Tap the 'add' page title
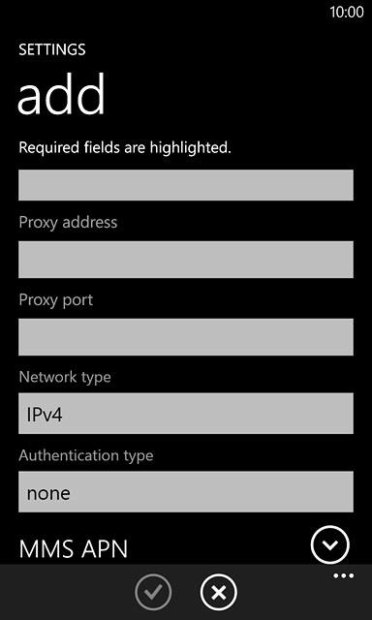The height and width of the screenshot is (620, 372). (62, 94)
